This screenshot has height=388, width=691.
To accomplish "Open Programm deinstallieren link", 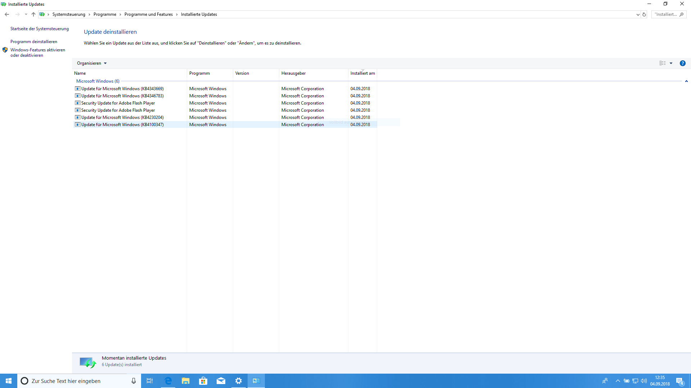I will pyautogui.click(x=34, y=42).
